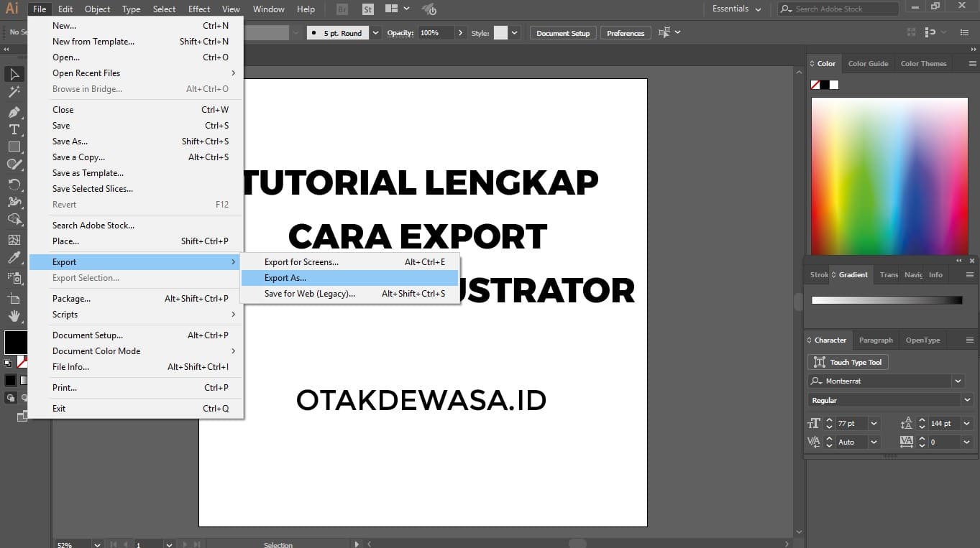Viewport: 980px width, 548px height.
Task: Choose Save for Web (Legacy)...
Action: 350,294
